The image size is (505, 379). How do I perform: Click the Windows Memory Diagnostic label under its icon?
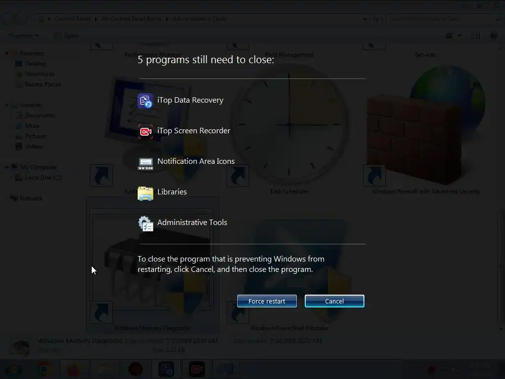pos(152,328)
